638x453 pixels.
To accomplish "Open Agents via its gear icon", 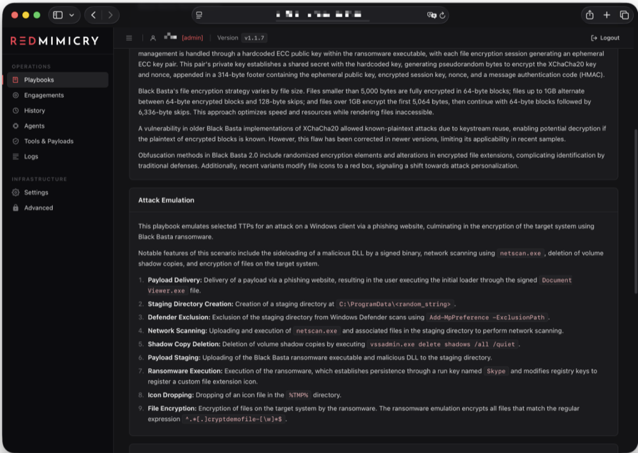I will point(15,126).
